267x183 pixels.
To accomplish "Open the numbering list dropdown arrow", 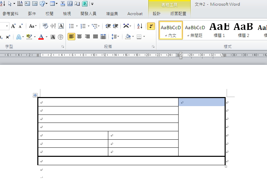I will pyautogui.click(x=88, y=26).
